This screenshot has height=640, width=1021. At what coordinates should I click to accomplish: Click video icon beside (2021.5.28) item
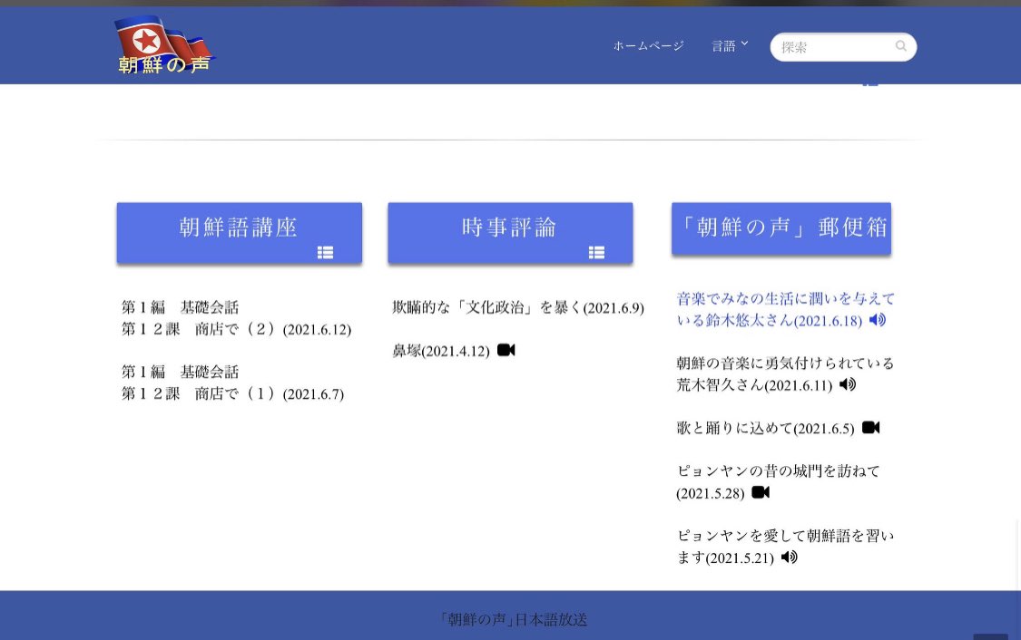pyautogui.click(x=761, y=492)
